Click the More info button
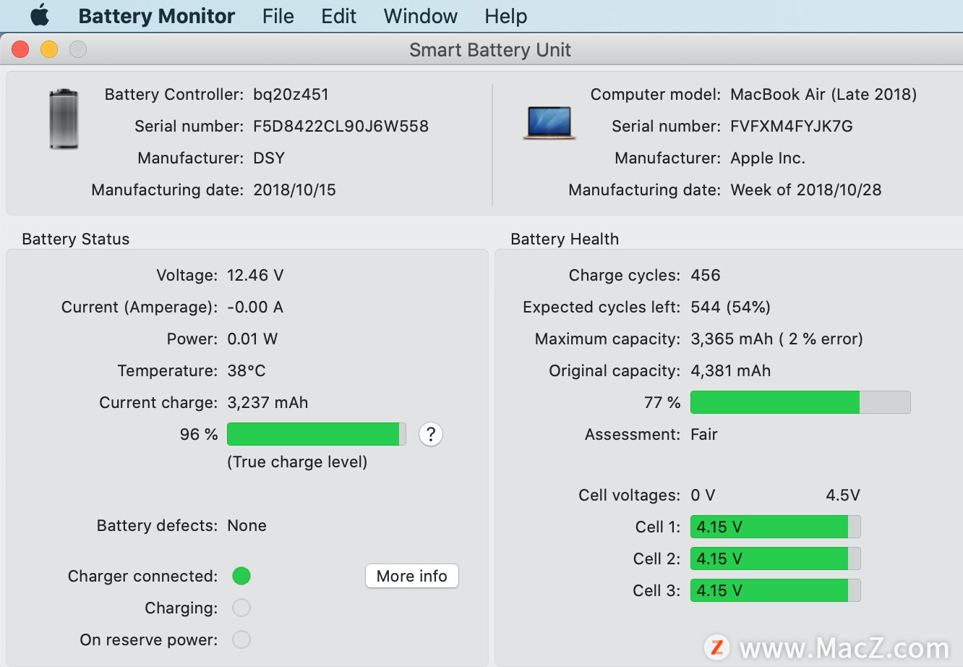 pyautogui.click(x=411, y=576)
